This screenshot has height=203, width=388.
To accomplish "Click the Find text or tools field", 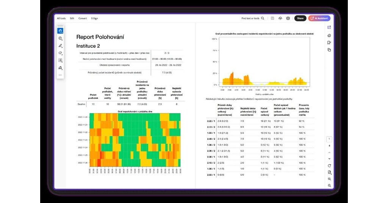I will click(250, 18).
